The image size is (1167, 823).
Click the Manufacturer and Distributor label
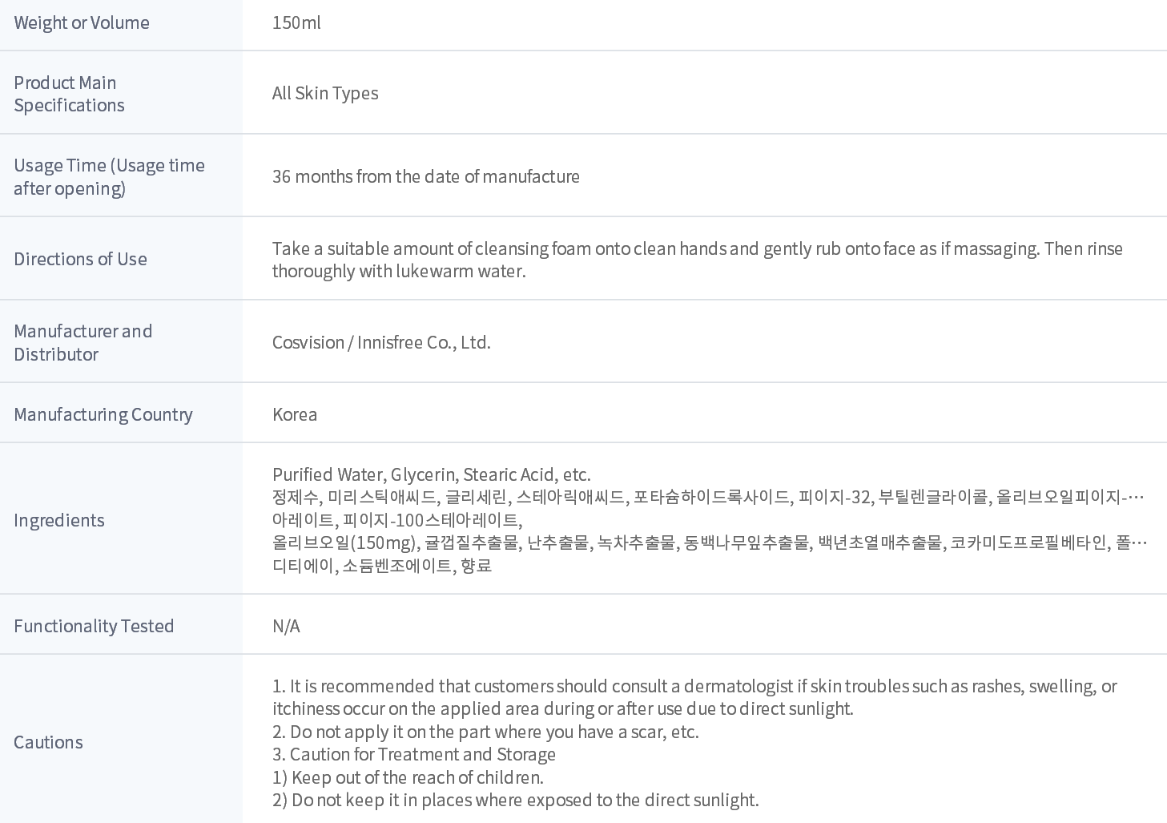pos(82,342)
